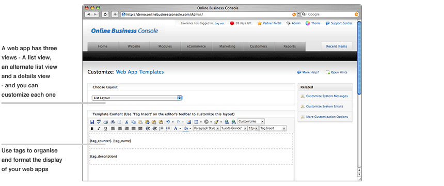
Task: Click the Insert Symbol icon
Action: tap(206, 122)
